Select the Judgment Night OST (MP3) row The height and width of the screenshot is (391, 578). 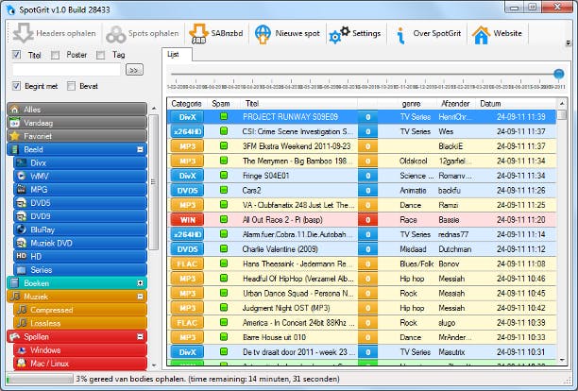point(362,308)
